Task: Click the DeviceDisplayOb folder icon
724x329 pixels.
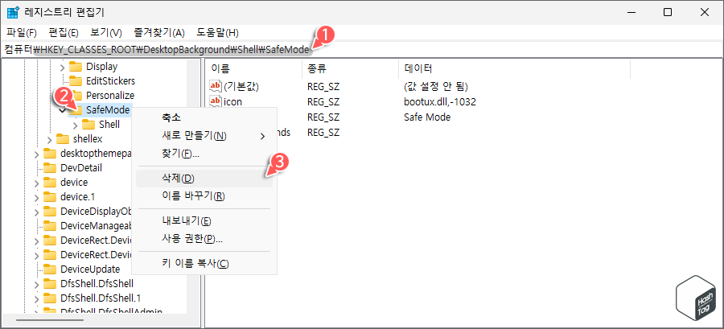Action: point(49,212)
